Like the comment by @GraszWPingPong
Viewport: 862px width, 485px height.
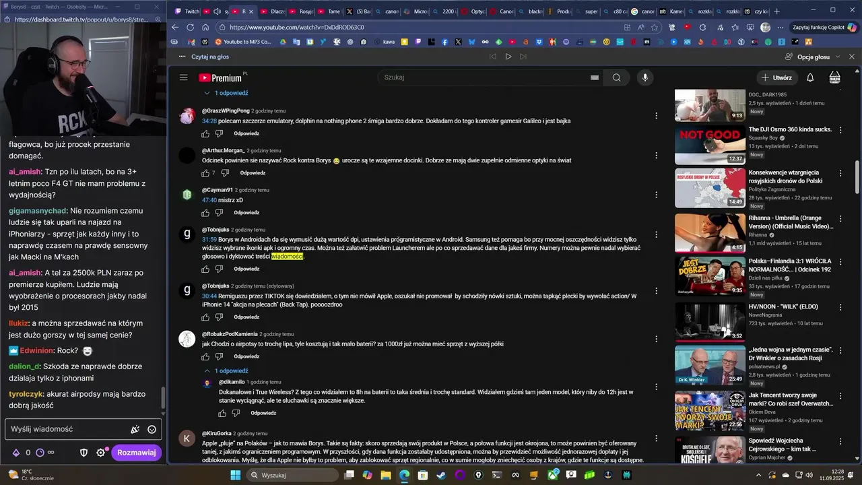(205, 133)
